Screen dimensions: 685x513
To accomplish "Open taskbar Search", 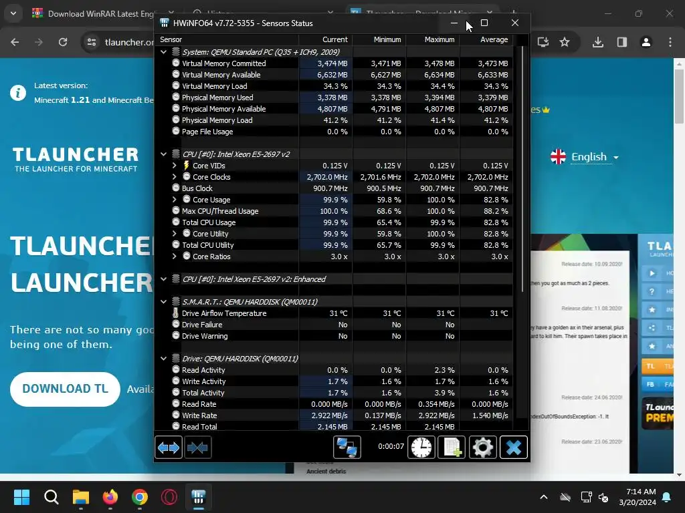I will (51, 497).
